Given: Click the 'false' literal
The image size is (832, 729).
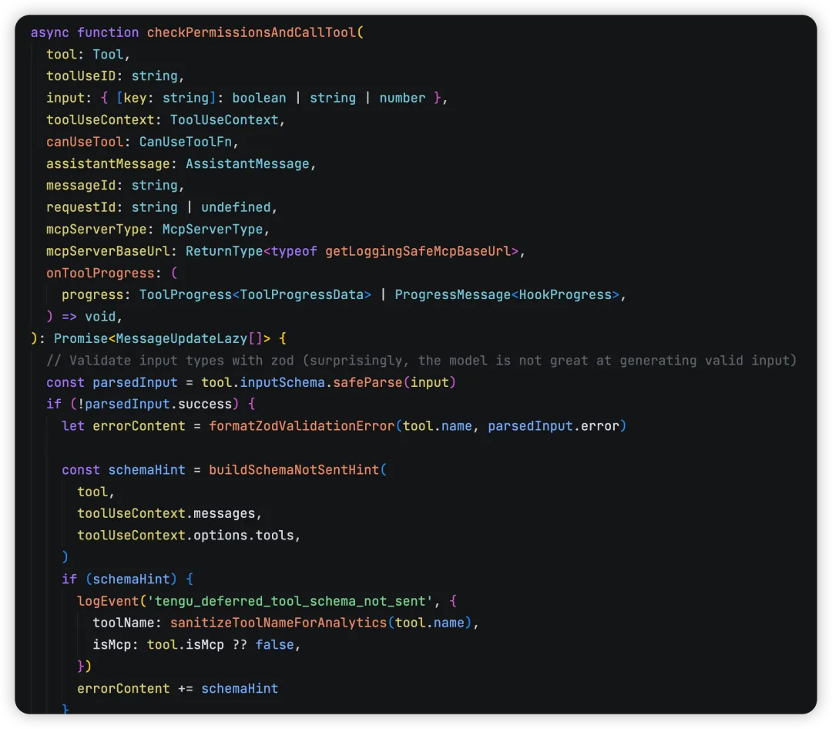Looking at the screenshot, I should tap(274, 644).
